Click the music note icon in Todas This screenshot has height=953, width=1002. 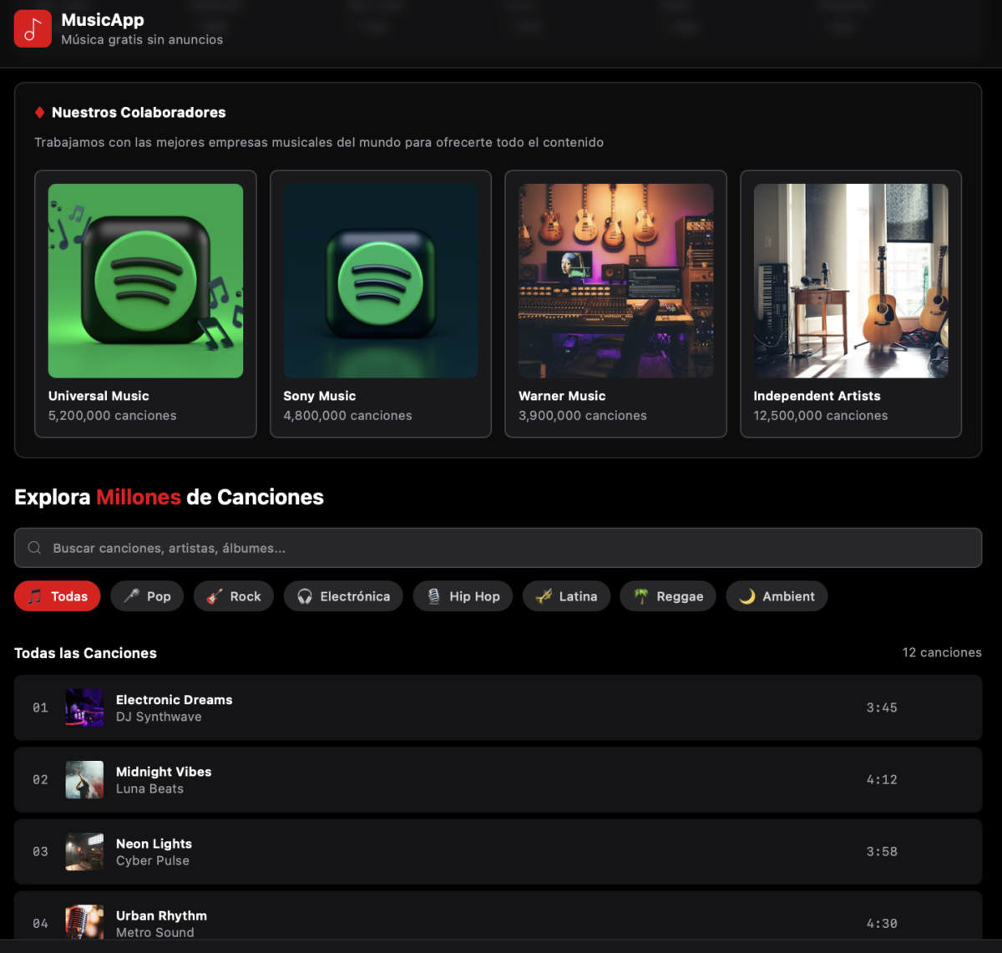35,596
